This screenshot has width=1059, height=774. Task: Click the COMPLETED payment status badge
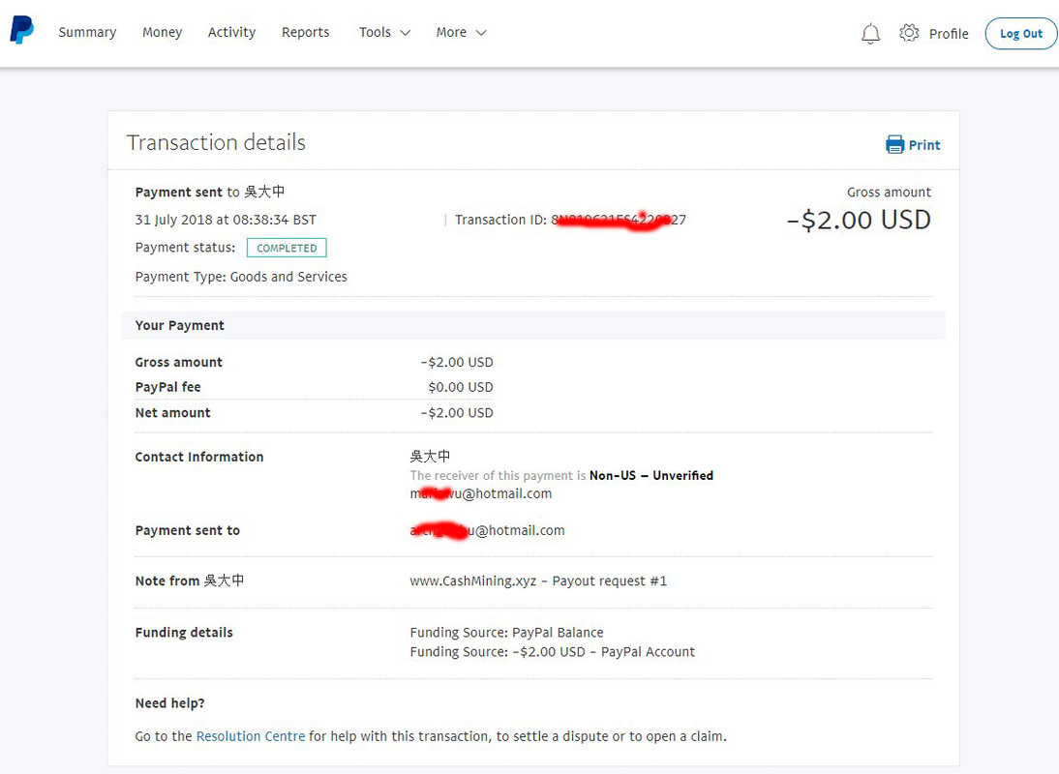(287, 248)
